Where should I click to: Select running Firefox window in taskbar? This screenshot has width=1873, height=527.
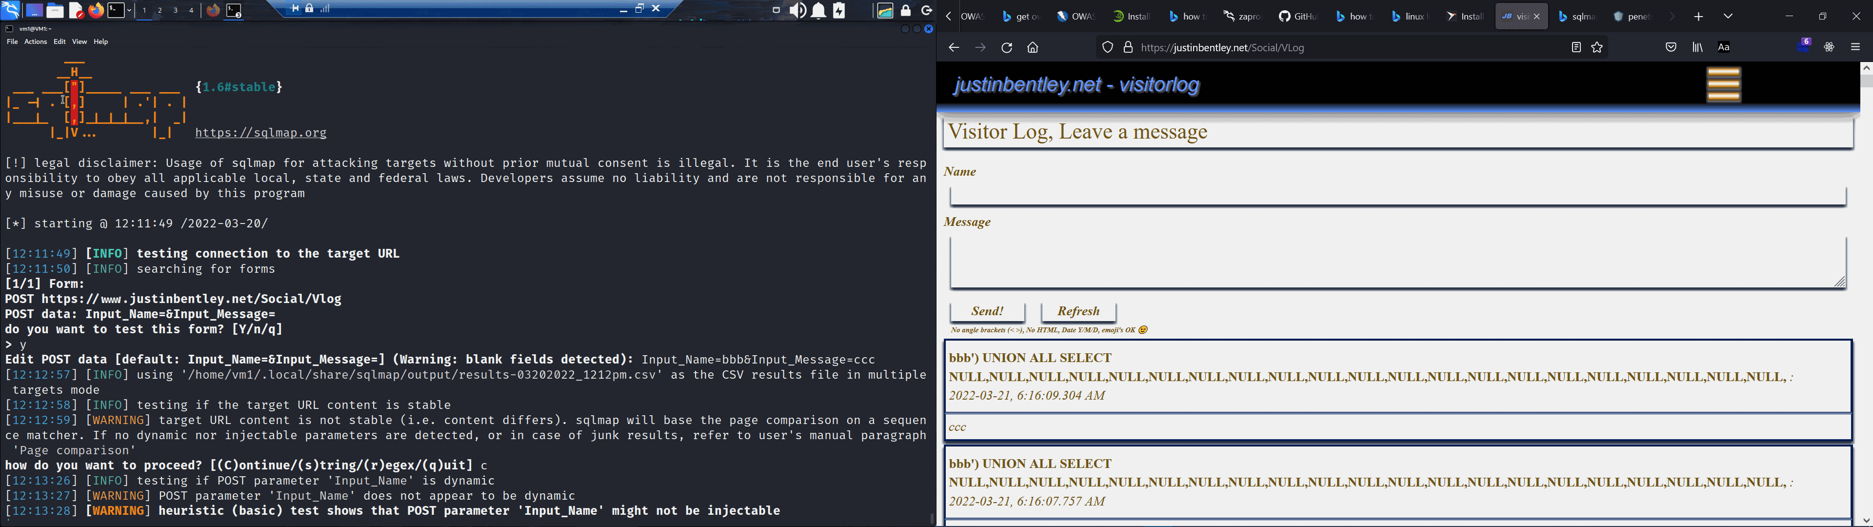[213, 11]
